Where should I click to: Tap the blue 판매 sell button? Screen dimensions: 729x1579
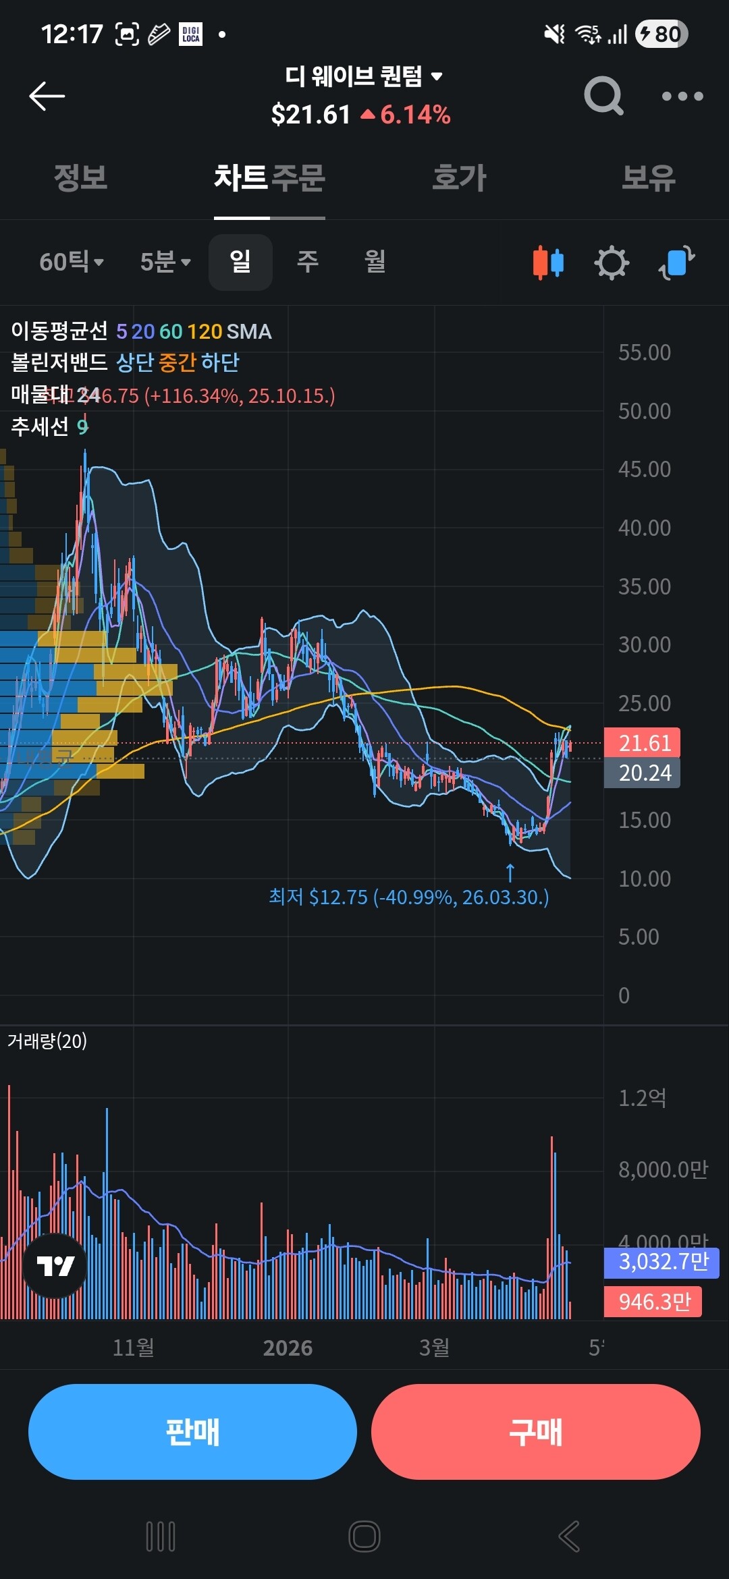tap(192, 1432)
